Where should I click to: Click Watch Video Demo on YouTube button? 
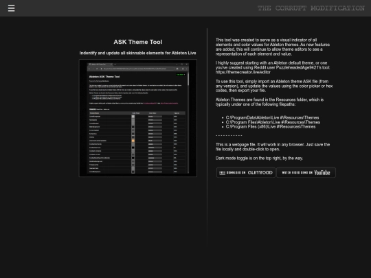(306, 172)
